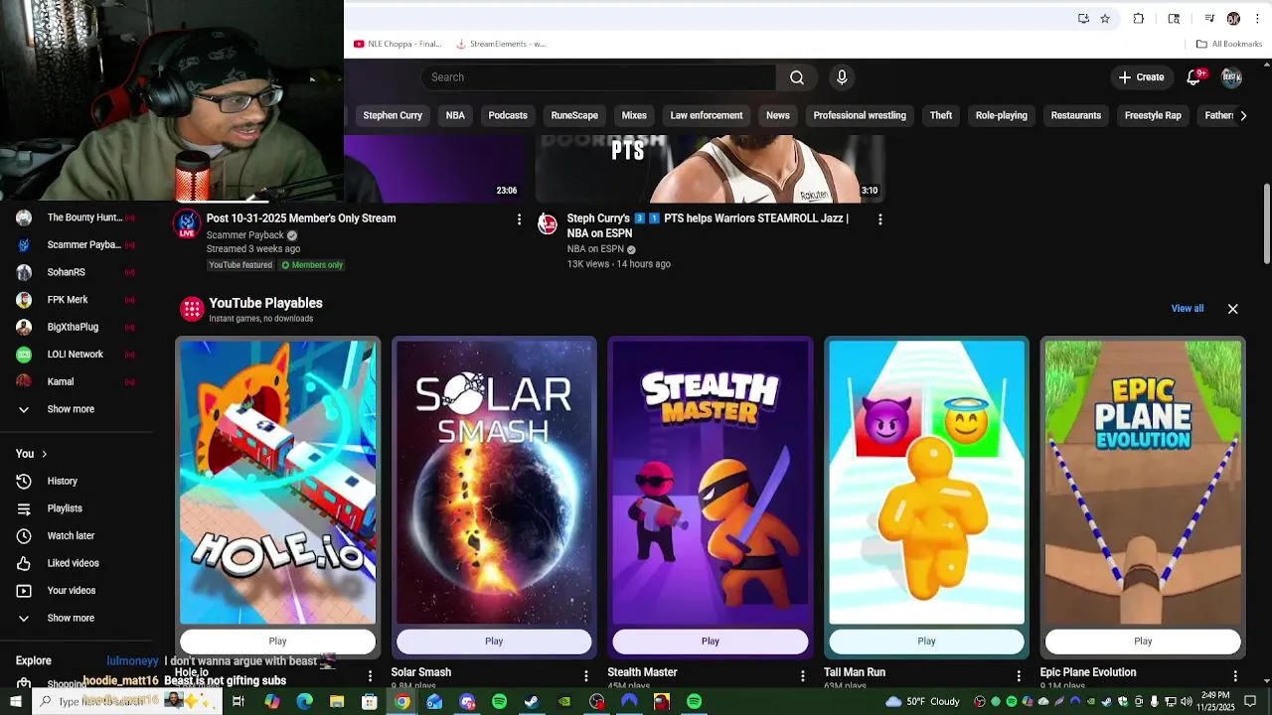Screen dimensions: 1272x715
Task: Open options menu for Epic Plane Evolution
Action: 1235,675
